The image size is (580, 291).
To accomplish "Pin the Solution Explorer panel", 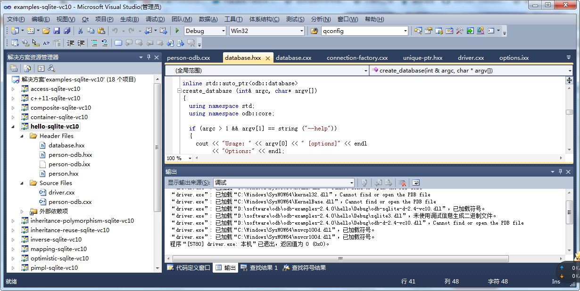I will tap(149, 57).
